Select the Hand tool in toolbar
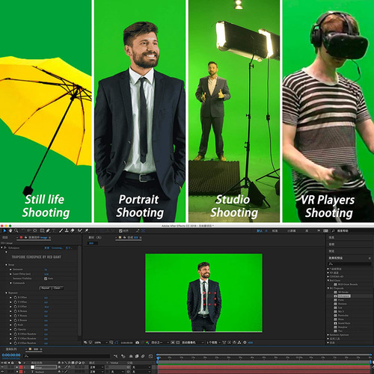 [10, 230]
